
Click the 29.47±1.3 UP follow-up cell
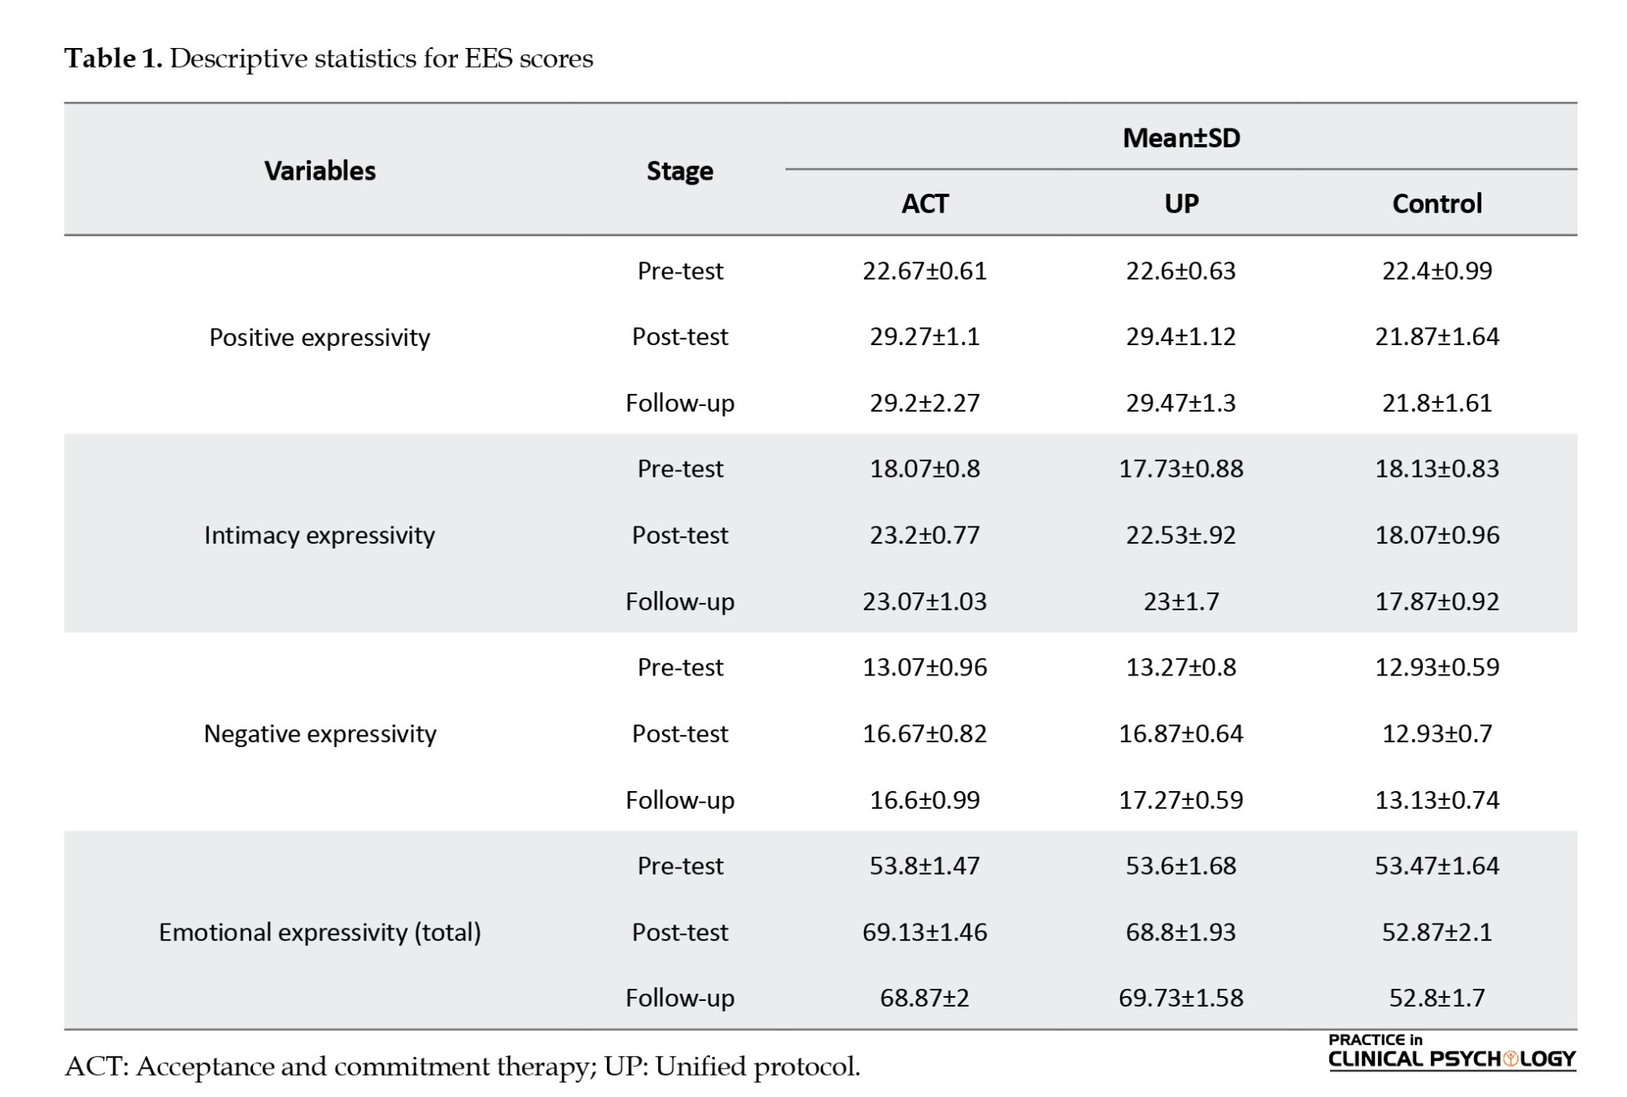tap(1180, 403)
